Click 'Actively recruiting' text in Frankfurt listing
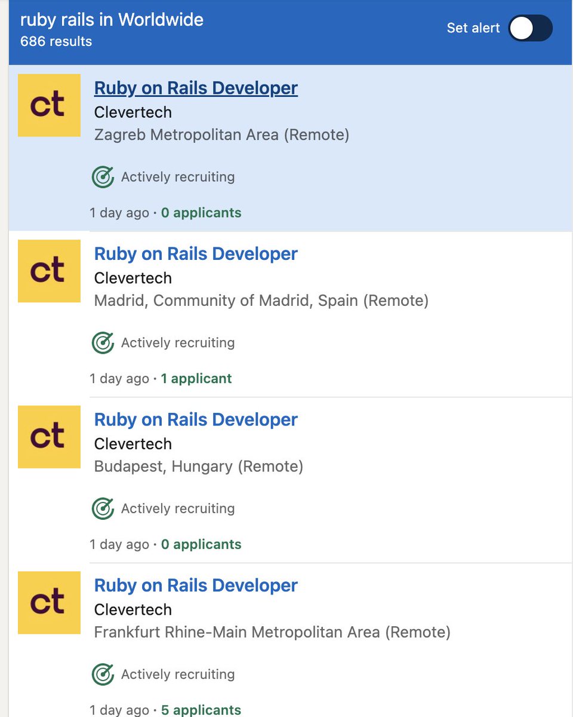The image size is (573, 717). (x=178, y=675)
